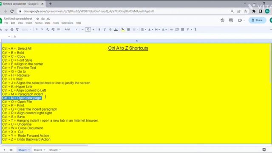The height and width of the screenshot is (153, 272).
Task: Click the formula bar
Action: [144, 37]
